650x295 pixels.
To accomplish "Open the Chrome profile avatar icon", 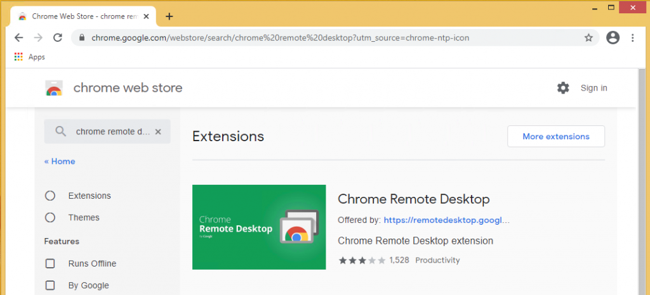I will point(613,38).
